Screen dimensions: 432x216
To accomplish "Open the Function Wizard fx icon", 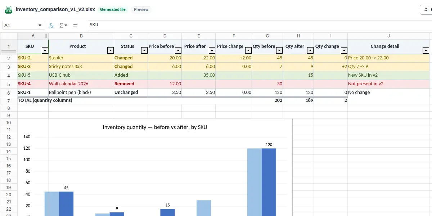I will point(51,25).
